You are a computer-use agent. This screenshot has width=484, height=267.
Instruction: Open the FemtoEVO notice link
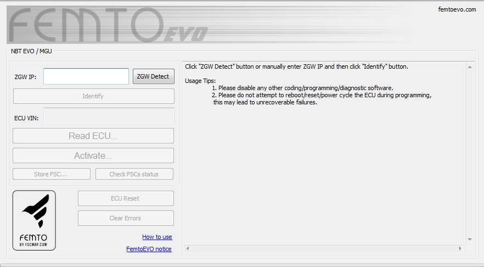pyautogui.click(x=149, y=249)
